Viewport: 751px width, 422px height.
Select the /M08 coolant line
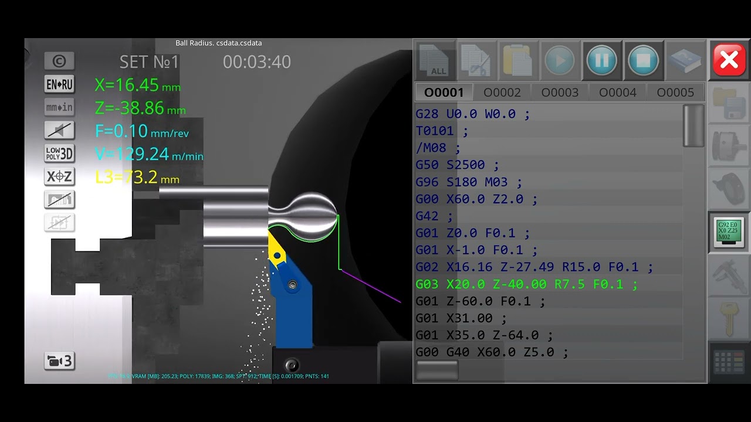click(x=438, y=148)
